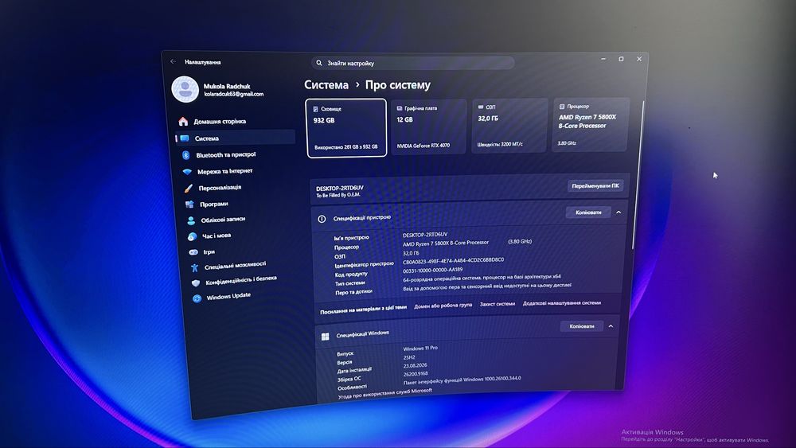
Task: Open Bluetooth та пристрої icon
Action: [185, 155]
